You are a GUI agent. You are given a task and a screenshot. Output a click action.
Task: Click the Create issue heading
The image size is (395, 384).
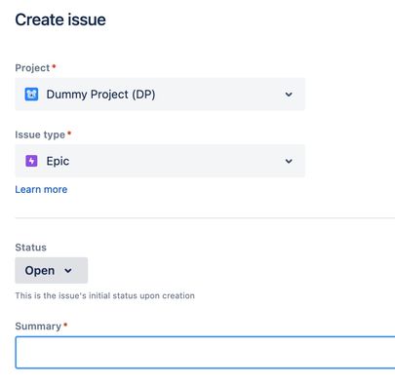click(x=60, y=19)
